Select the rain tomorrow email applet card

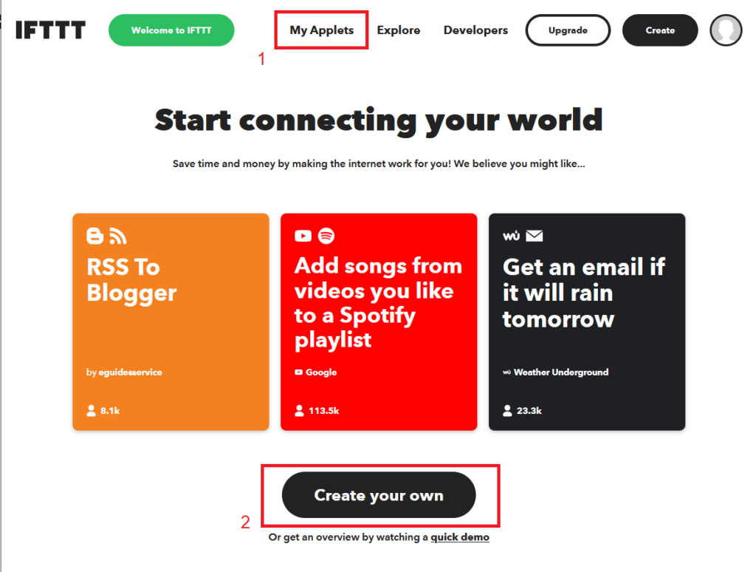[587, 322]
